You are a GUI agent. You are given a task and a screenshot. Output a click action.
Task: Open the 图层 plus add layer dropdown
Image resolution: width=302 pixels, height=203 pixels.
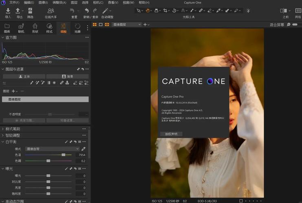coord(14,91)
